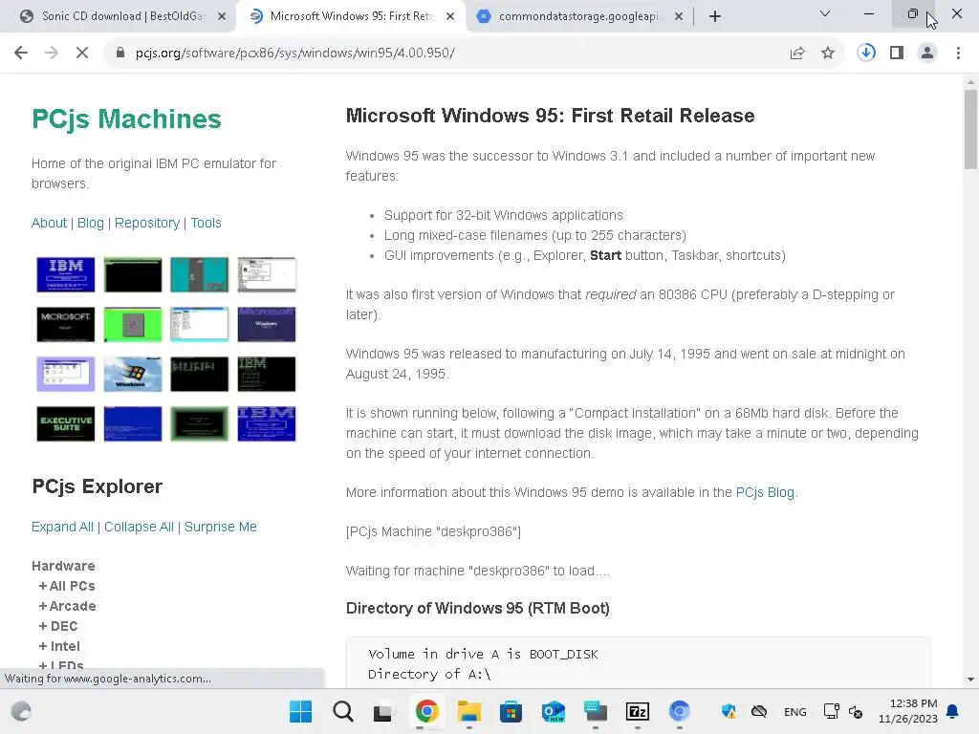
Task: Open Chrome profile avatar
Action: pyautogui.click(x=927, y=54)
